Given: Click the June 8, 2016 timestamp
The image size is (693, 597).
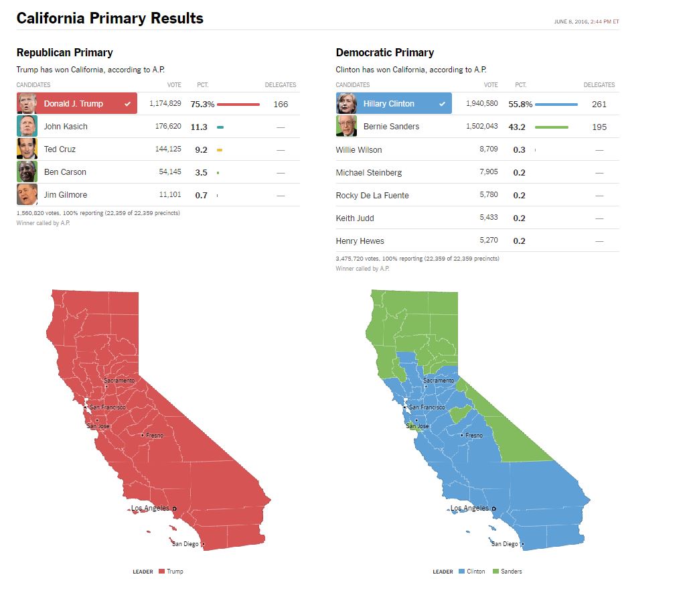Looking at the screenshot, I should click(587, 21).
